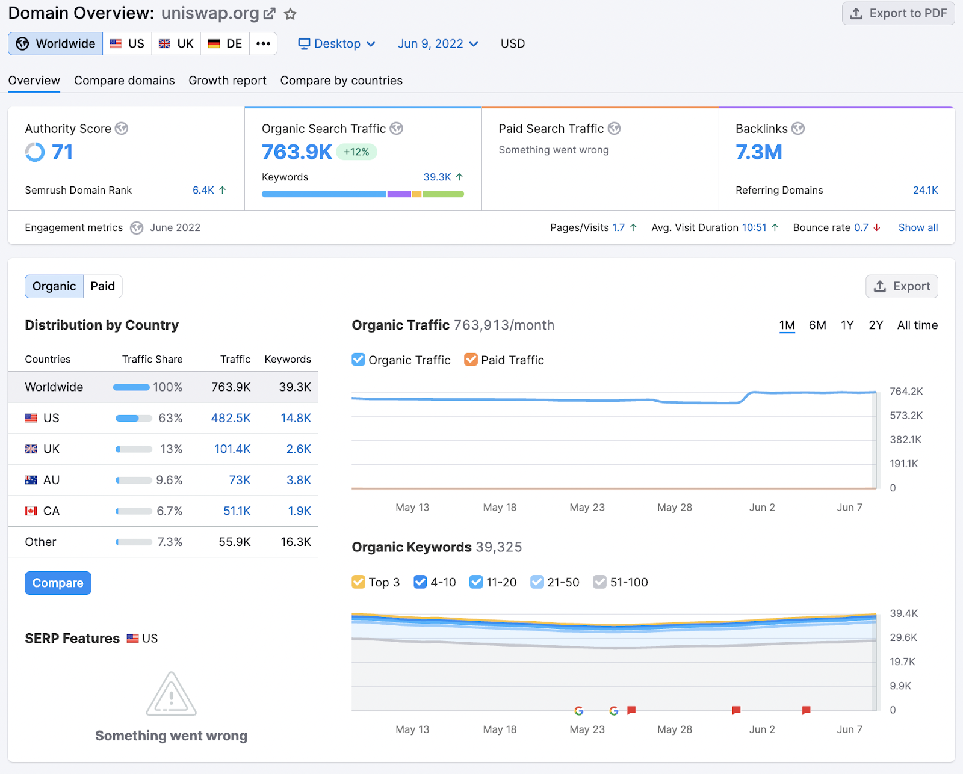Screen dimensions: 963x774
Task: Click Export to PDF button
Action: 899,13
